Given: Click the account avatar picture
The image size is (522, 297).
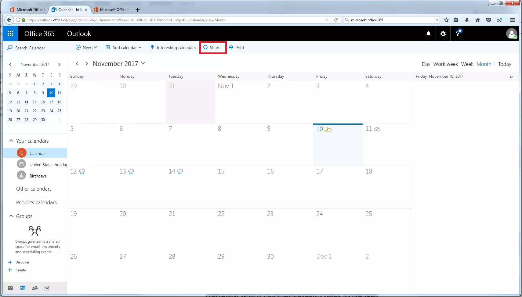Looking at the screenshot, I should (x=511, y=34).
